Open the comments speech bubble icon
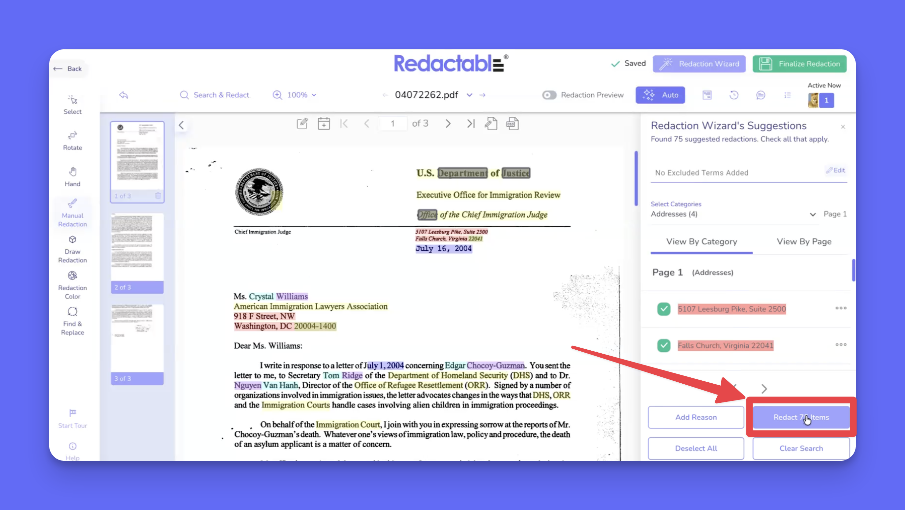Image resolution: width=905 pixels, height=510 pixels. (x=760, y=95)
